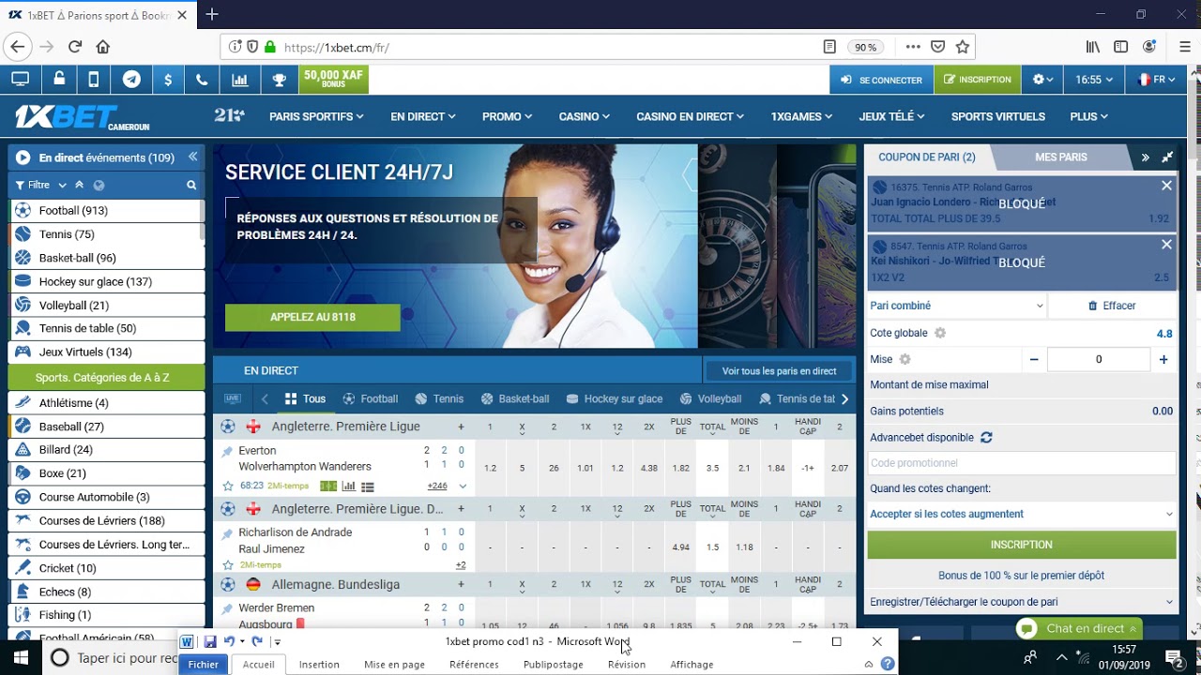Remove Nishikori bet from coupon

(1166, 245)
